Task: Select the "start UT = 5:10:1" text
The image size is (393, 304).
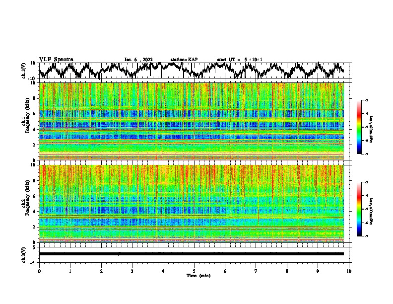Action: coord(239,60)
